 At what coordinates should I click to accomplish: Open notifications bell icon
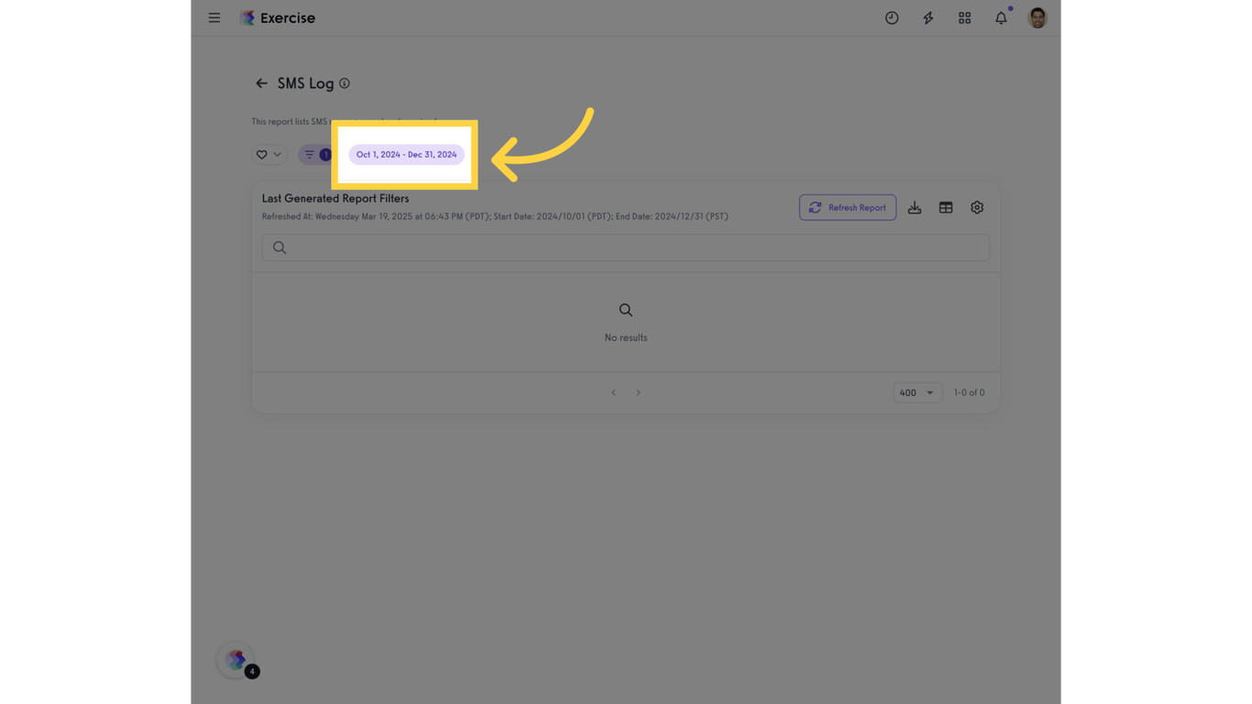click(1001, 18)
